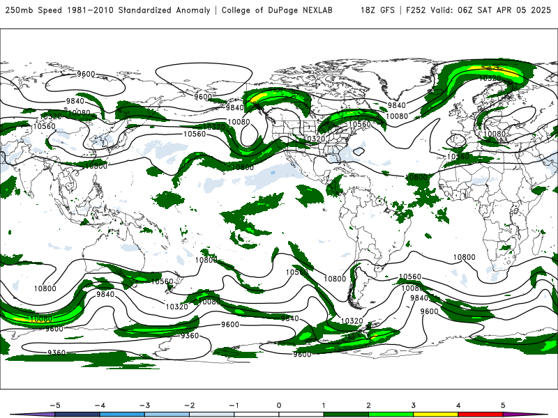This screenshot has height=418, width=558.
Task: Click the colorbar label '-3'
Action: (x=144, y=405)
